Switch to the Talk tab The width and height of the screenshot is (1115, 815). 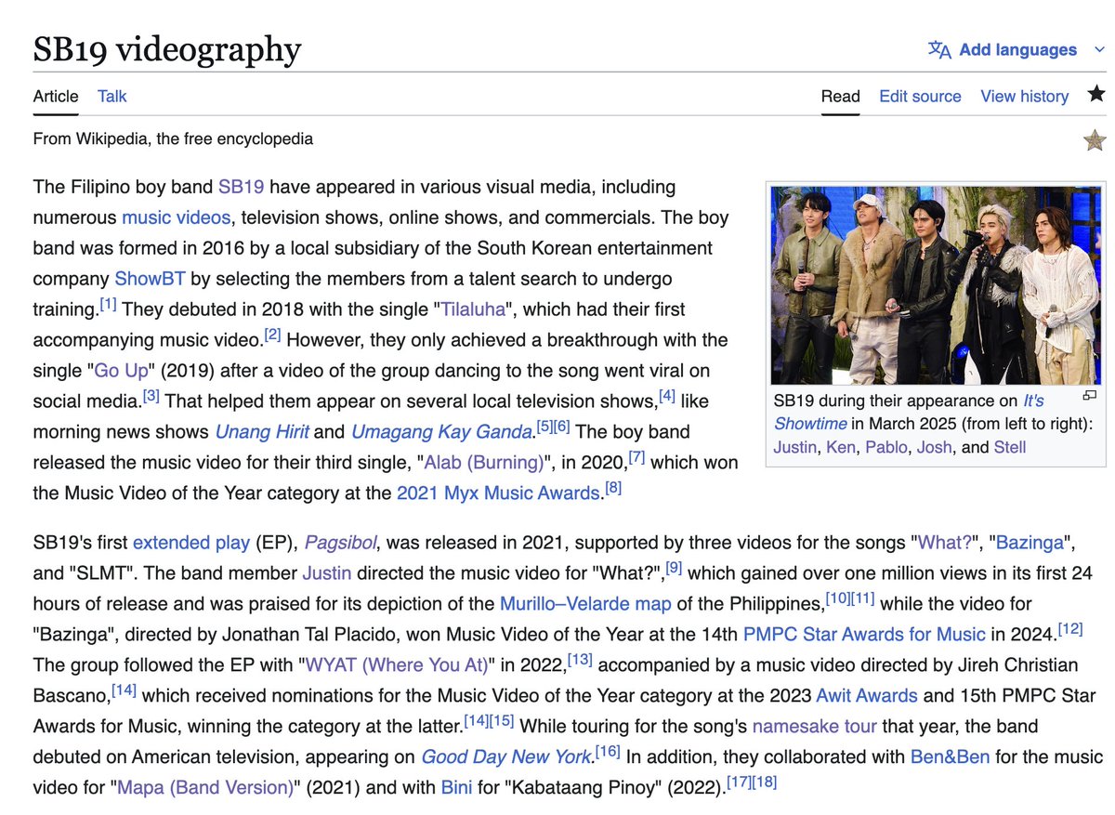(x=112, y=96)
